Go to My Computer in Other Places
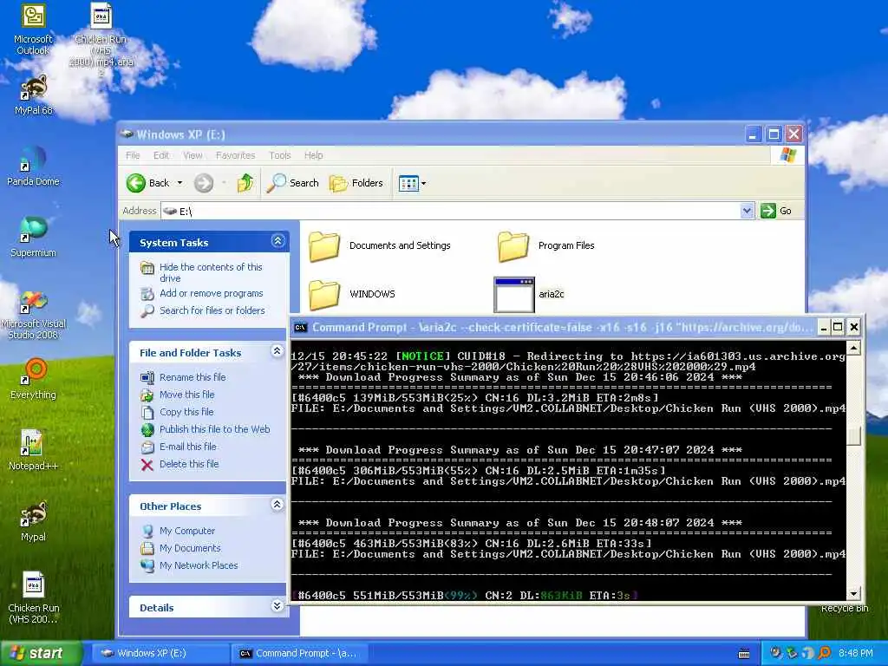Image resolution: width=888 pixels, height=666 pixels. 187,531
